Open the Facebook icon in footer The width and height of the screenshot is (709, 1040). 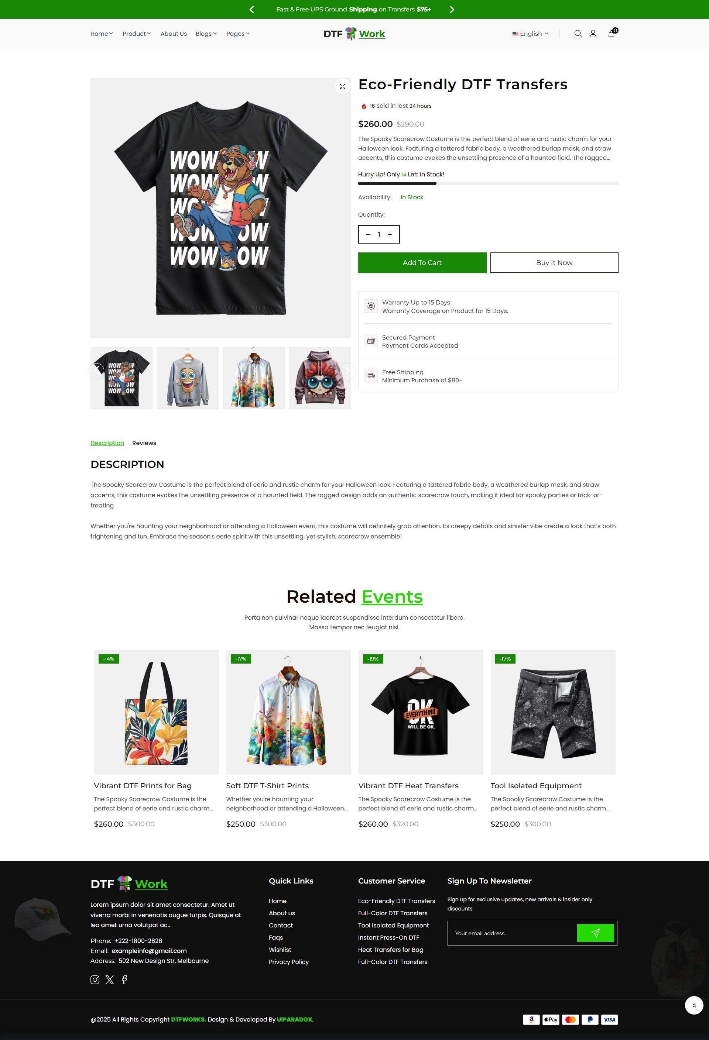pyautogui.click(x=124, y=979)
